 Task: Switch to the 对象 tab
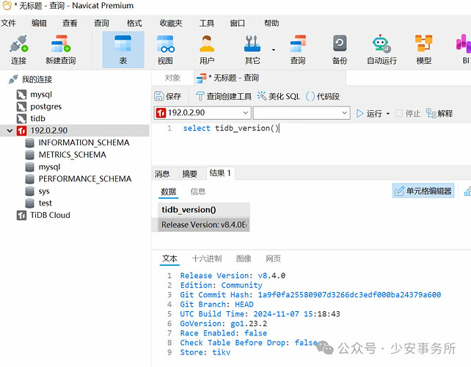(x=172, y=78)
